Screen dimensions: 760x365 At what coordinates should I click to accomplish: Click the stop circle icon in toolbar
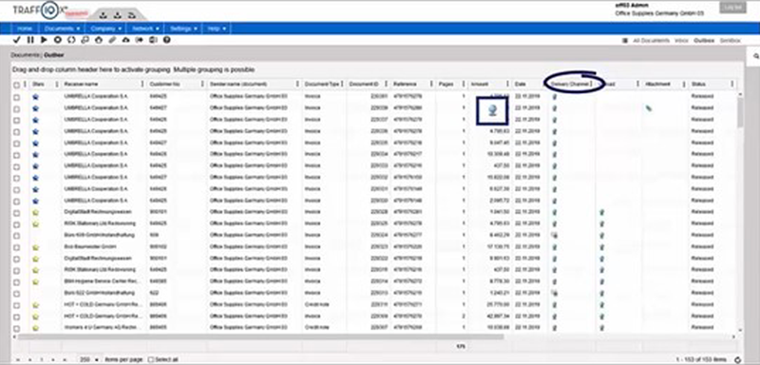58,40
